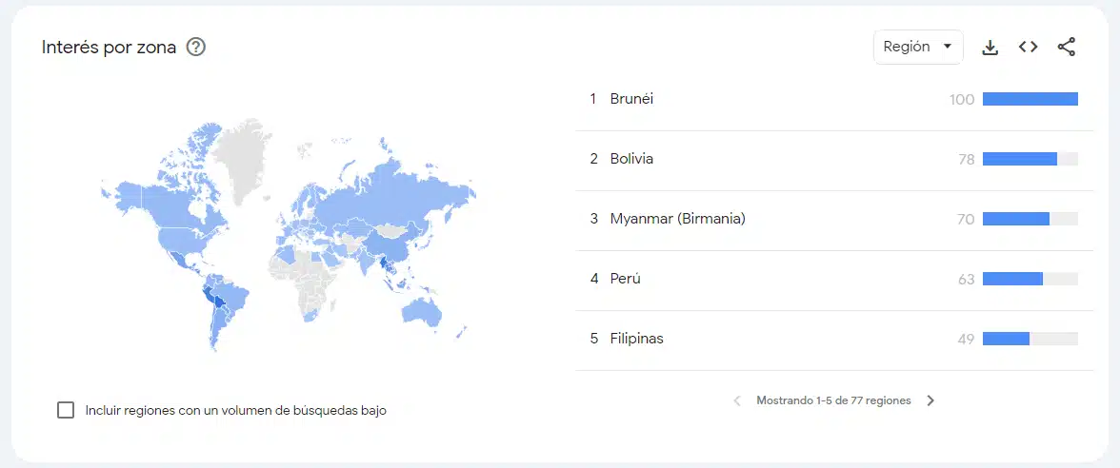This screenshot has height=468, width=1120.
Task: Click the Perú 63 interest bar
Action: pyautogui.click(x=1012, y=279)
